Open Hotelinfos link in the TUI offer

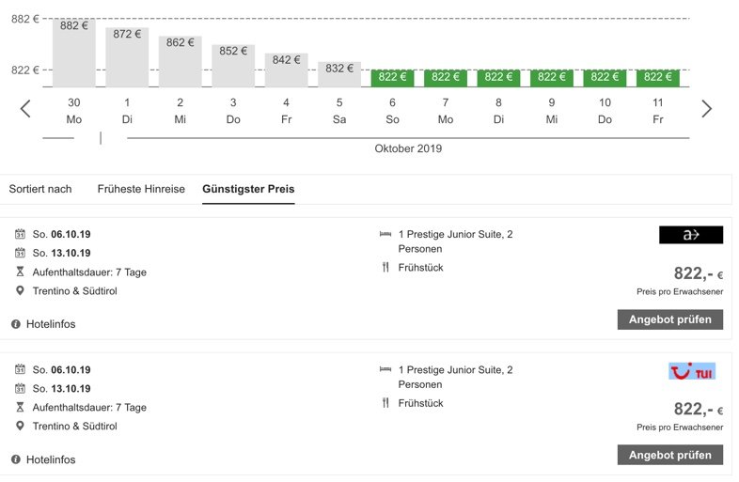(51, 459)
